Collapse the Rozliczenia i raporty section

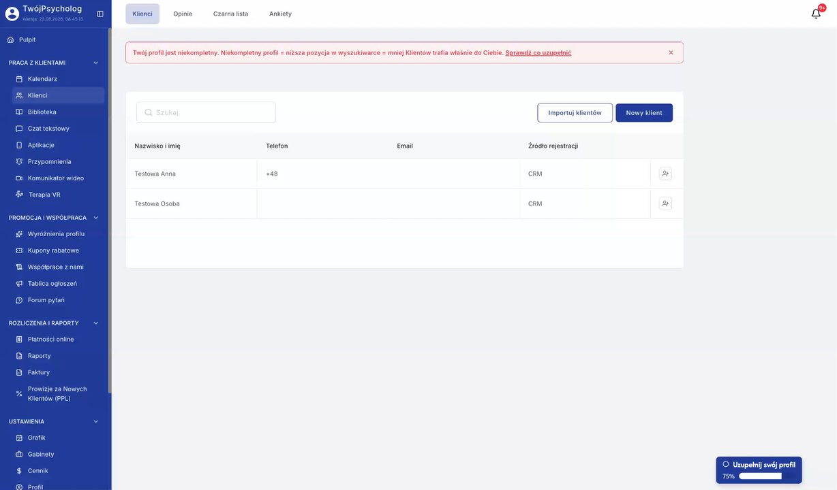coord(95,323)
